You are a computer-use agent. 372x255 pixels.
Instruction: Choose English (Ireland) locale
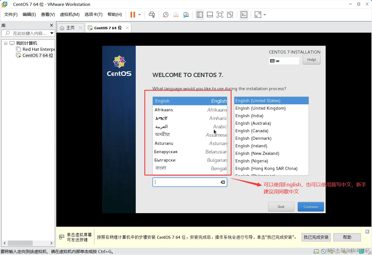coord(271,146)
